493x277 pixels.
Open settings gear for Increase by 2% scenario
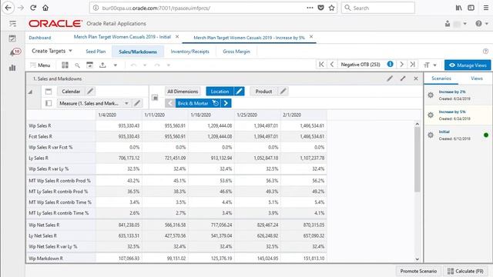click(431, 95)
